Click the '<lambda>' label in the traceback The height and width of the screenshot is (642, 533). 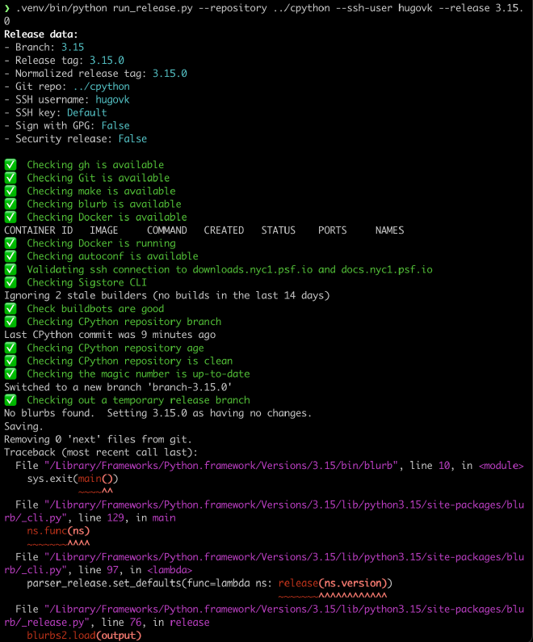click(170, 570)
